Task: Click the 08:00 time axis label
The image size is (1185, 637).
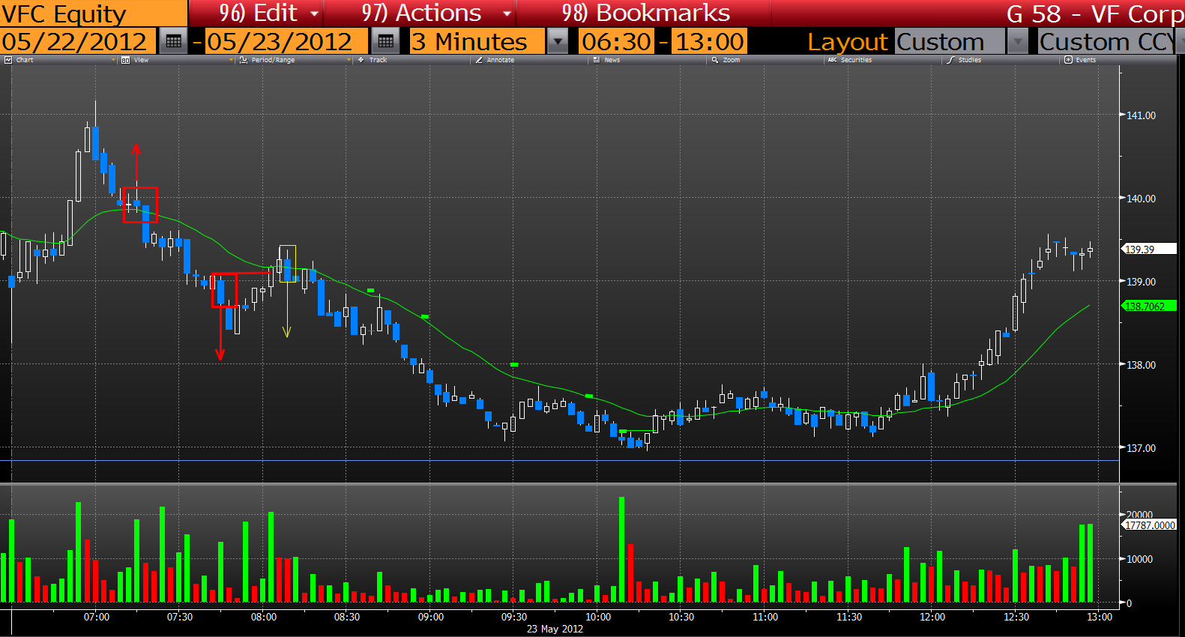Action: click(x=264, y=617)
